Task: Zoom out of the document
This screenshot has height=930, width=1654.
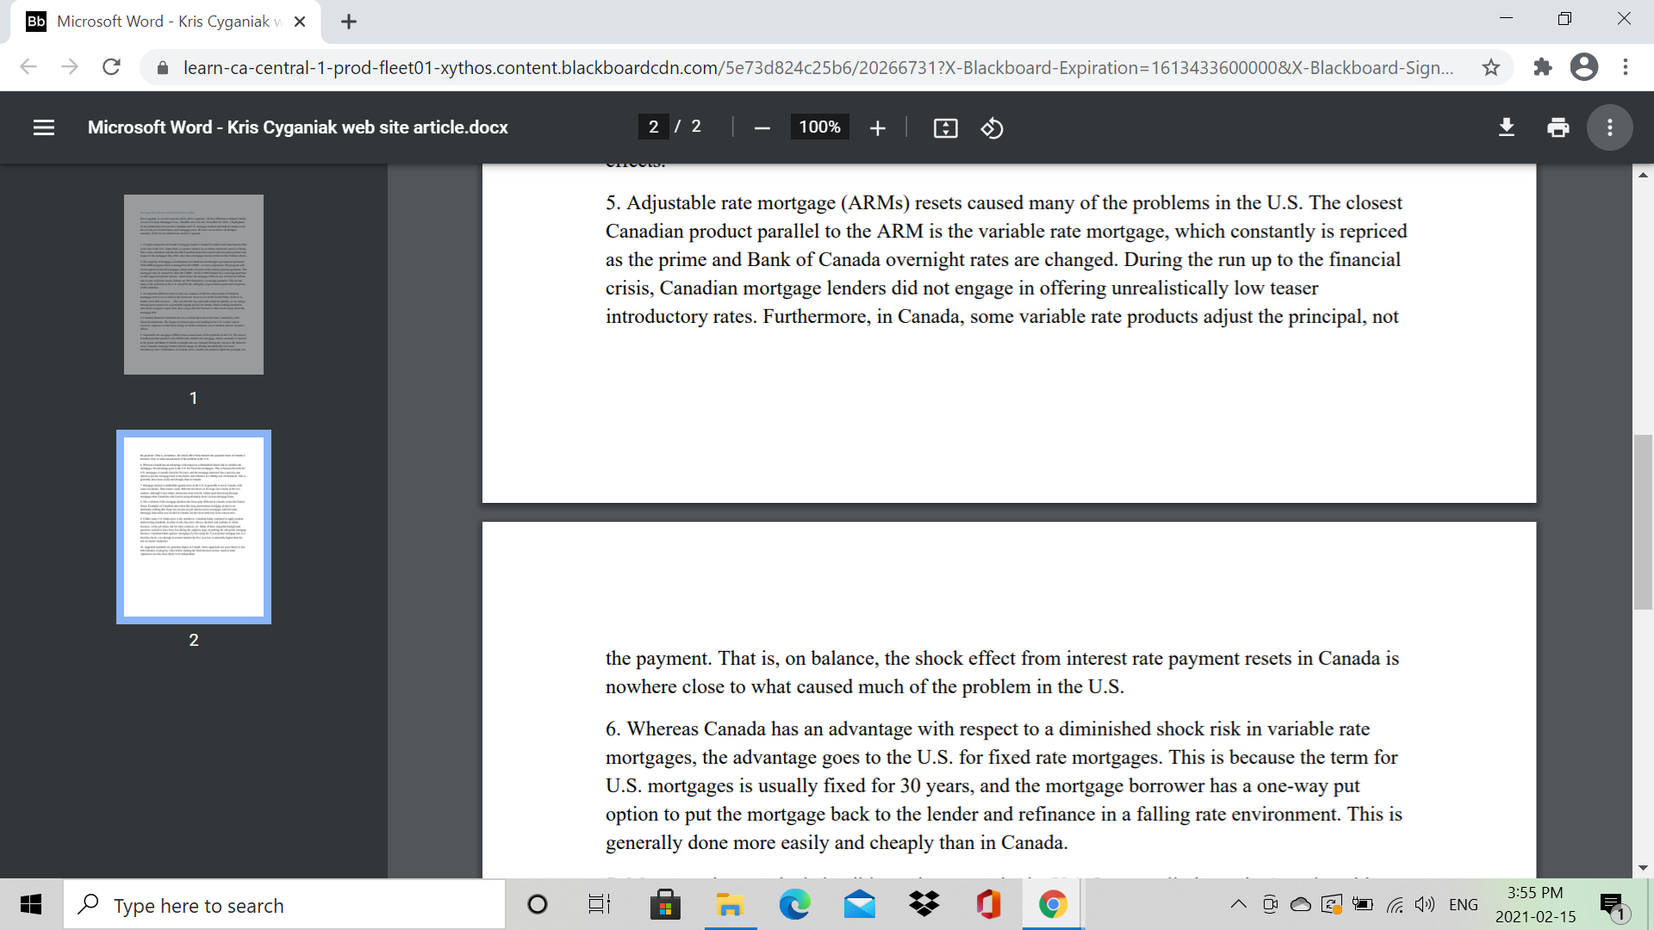Action: tap(762, 127)
